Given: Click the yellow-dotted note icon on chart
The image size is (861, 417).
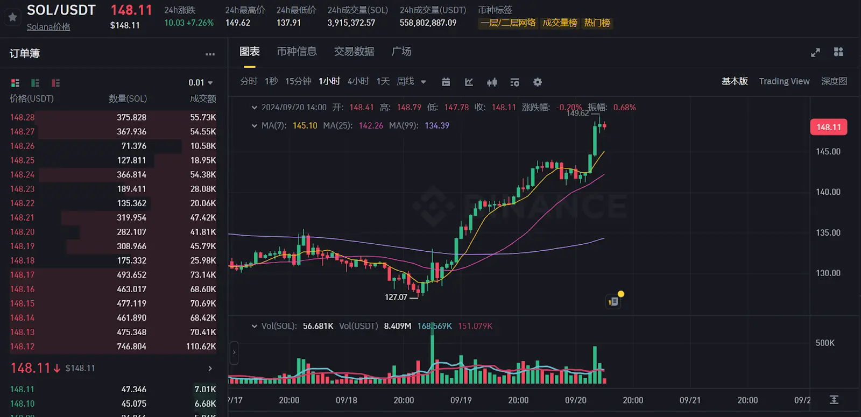Looking at the screenshot, I should (614, 301).
